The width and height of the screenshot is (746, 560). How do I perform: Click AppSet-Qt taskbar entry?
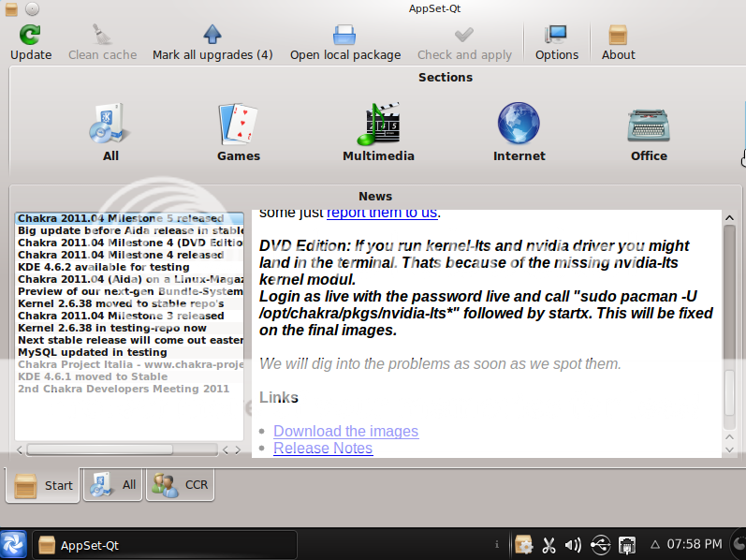(x=165, y=545)
